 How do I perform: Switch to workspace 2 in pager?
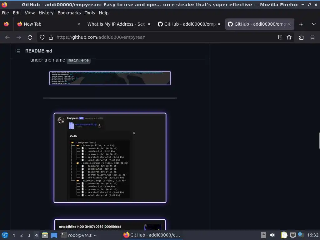click(22, 235)
